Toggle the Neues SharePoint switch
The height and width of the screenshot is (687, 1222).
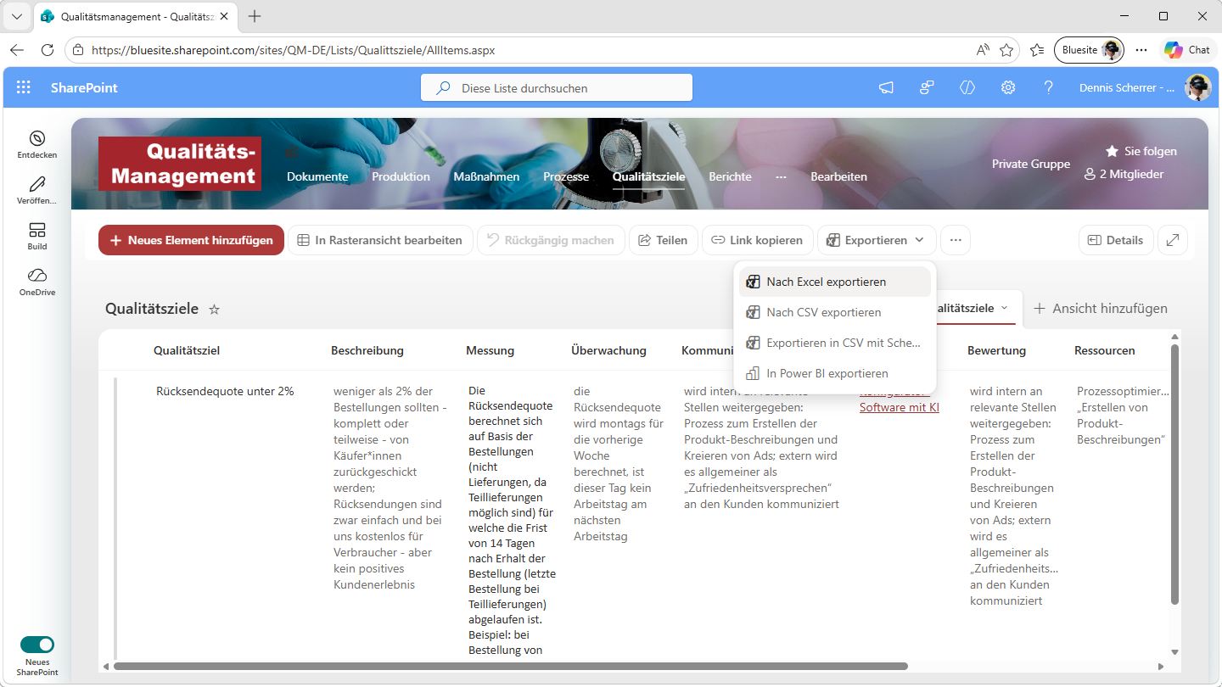pos(37,645)
